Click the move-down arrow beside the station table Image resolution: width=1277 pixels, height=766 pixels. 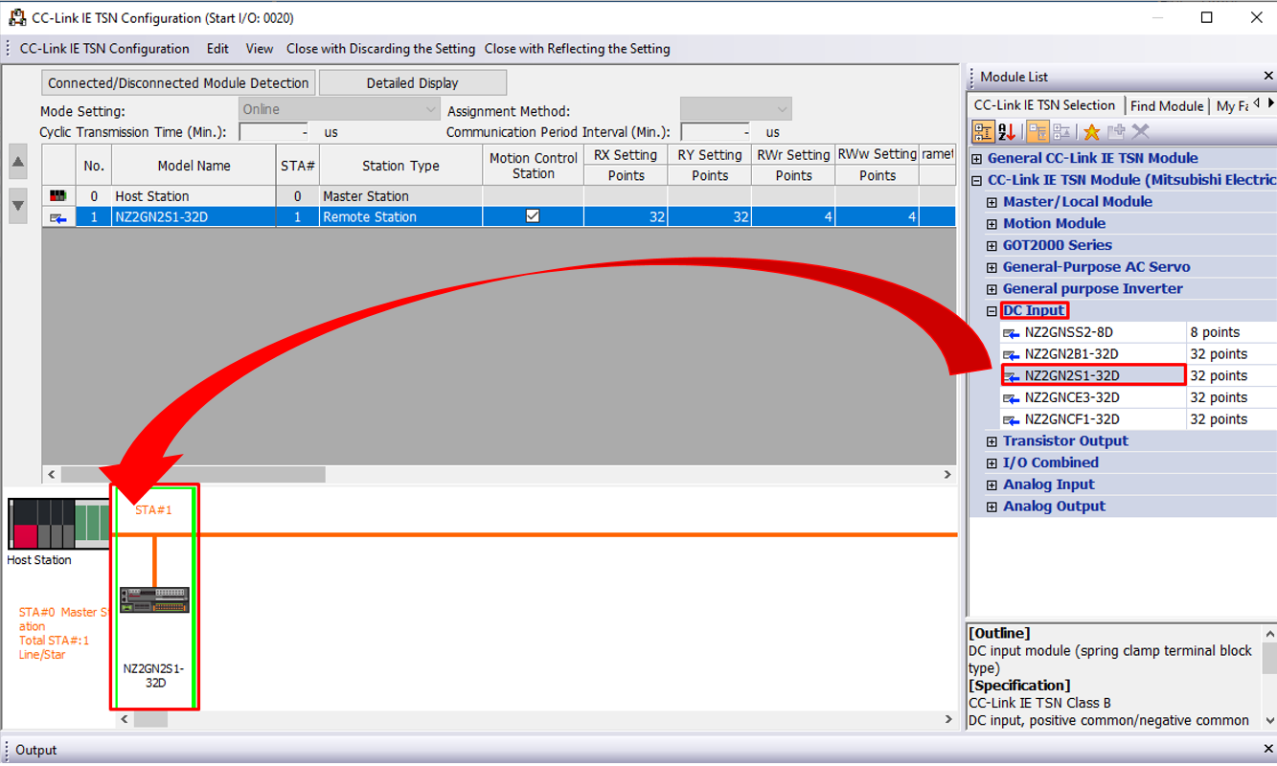[18, 206]
